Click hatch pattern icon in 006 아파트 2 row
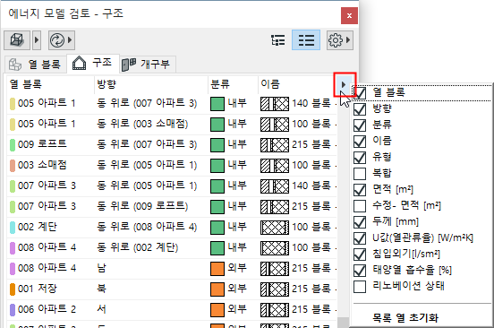 tap(275, 309)
